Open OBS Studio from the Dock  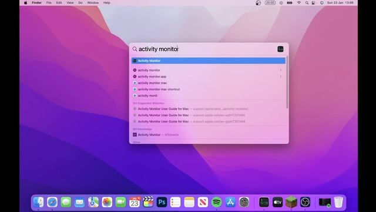[x=305, y=202]
